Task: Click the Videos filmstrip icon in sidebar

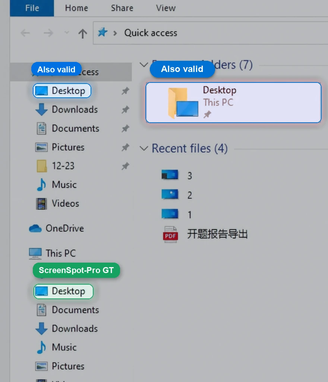Action: click(41, 204)
